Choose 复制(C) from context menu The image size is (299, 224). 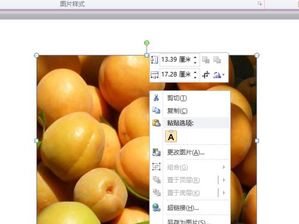coord(190,111)
